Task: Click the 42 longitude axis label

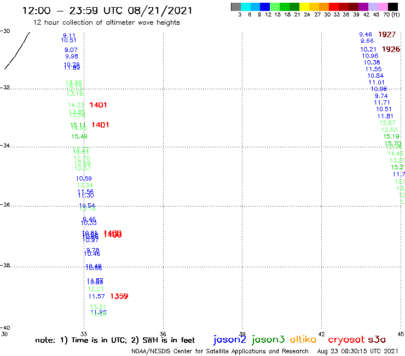Action: (x=322, y=334)
